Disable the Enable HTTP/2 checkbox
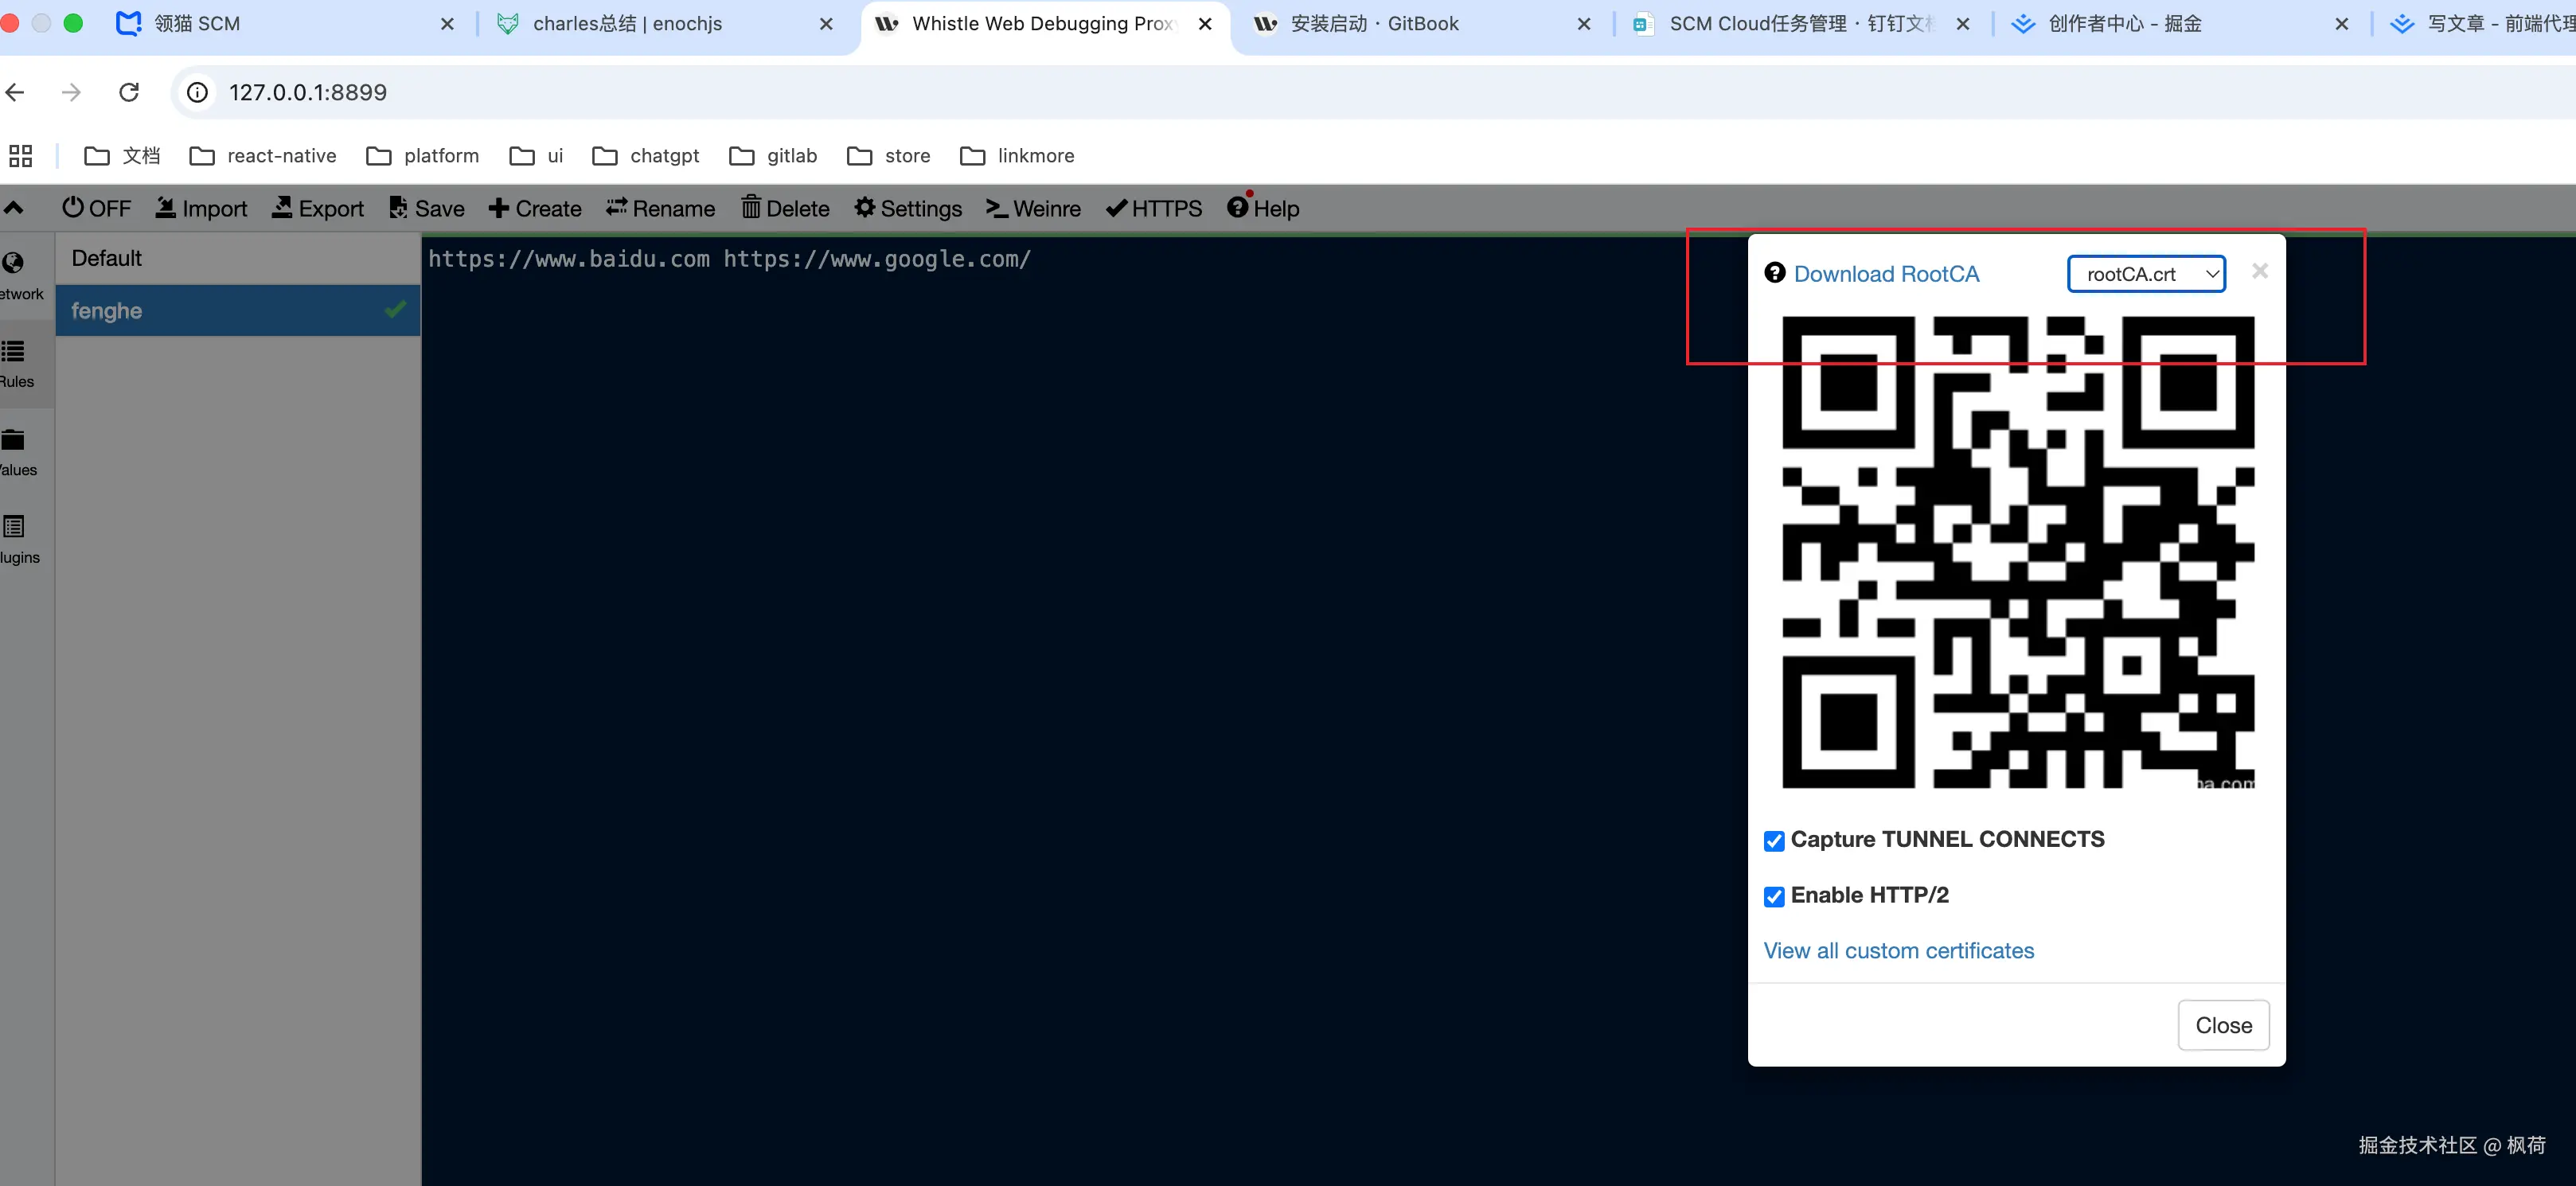2576x1186 pixels. pos(1774,897)
